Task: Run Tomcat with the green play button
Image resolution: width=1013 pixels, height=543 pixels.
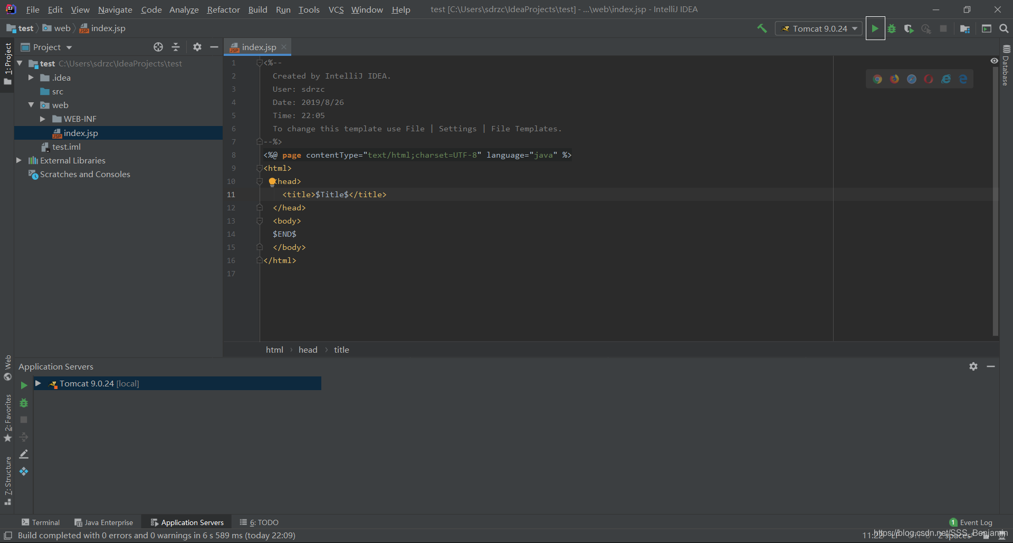Action: click(875, 28)
